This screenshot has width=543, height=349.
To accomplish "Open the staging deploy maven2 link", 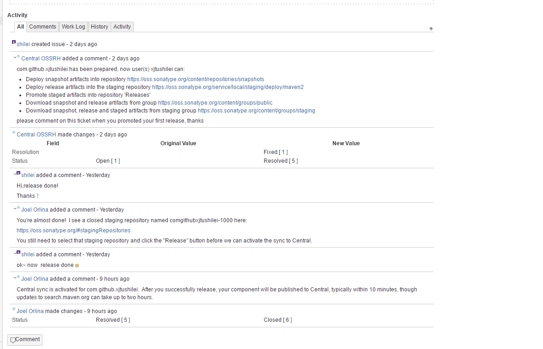I will [x=228, y=87].
